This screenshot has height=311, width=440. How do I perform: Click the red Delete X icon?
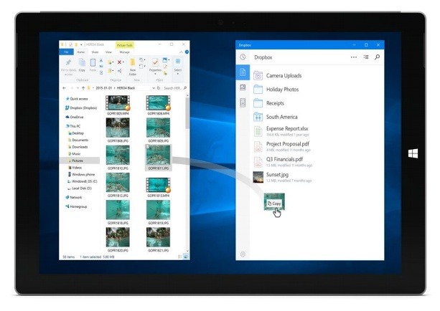pyautogui.click(x=119, y=62)
